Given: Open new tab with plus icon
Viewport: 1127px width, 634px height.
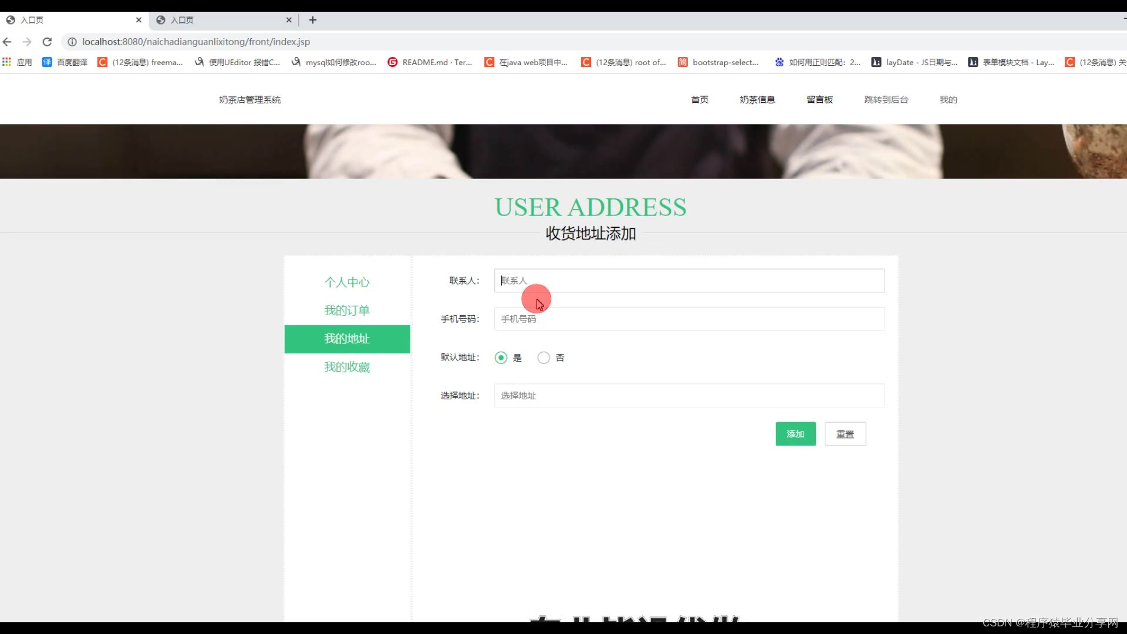Looking at the screenshot, I should tap(313, 20).
